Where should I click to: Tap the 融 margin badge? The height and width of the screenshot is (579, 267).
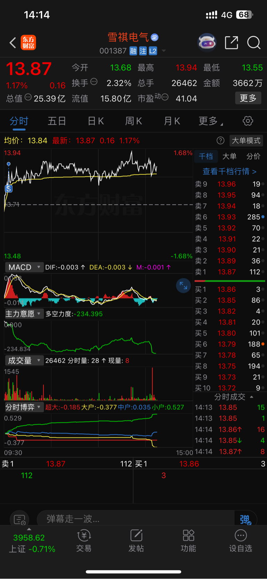133,51
